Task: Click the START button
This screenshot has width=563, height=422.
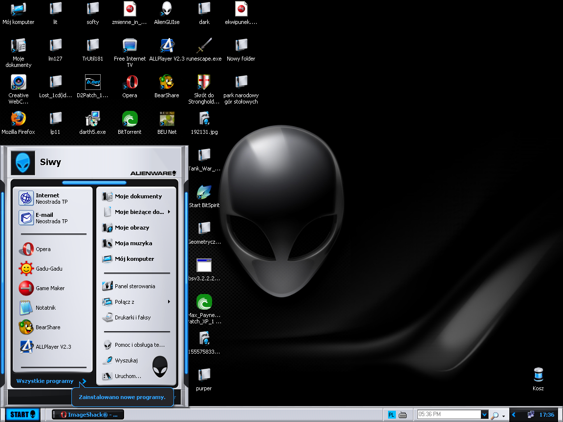Action: (x=22, y=415)
